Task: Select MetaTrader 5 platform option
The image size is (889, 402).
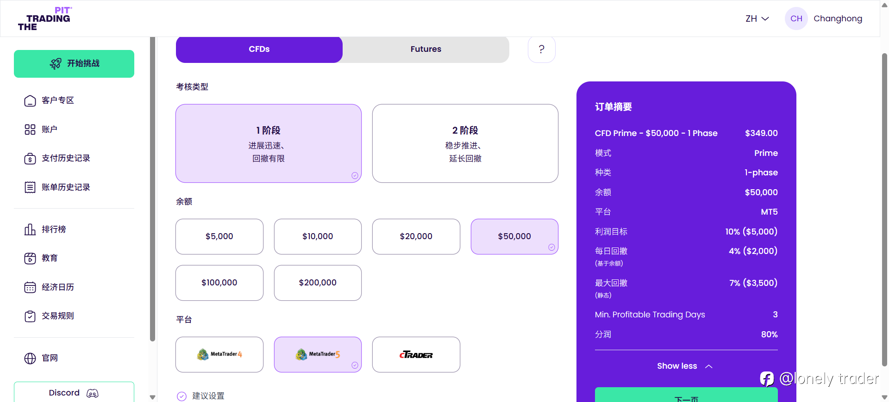Action: pyautogui.click(x=318, y=354)
